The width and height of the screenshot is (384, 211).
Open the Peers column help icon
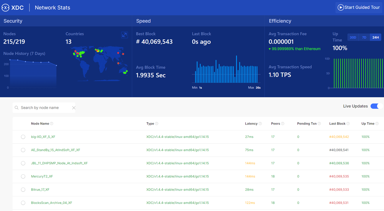click(x=283, y=124)
